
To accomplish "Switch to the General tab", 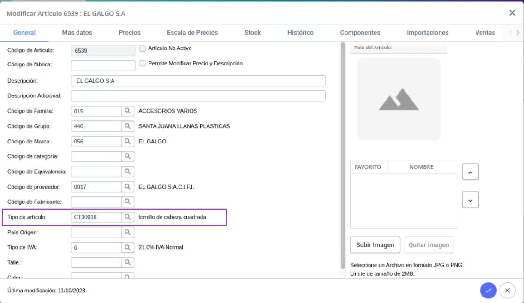I will [x=24, y=32].
